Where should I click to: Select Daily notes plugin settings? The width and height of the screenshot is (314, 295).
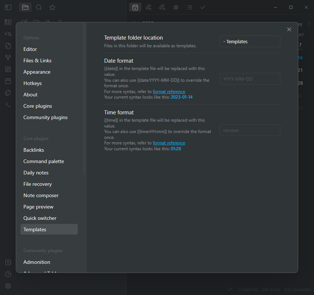coord(36,173)
